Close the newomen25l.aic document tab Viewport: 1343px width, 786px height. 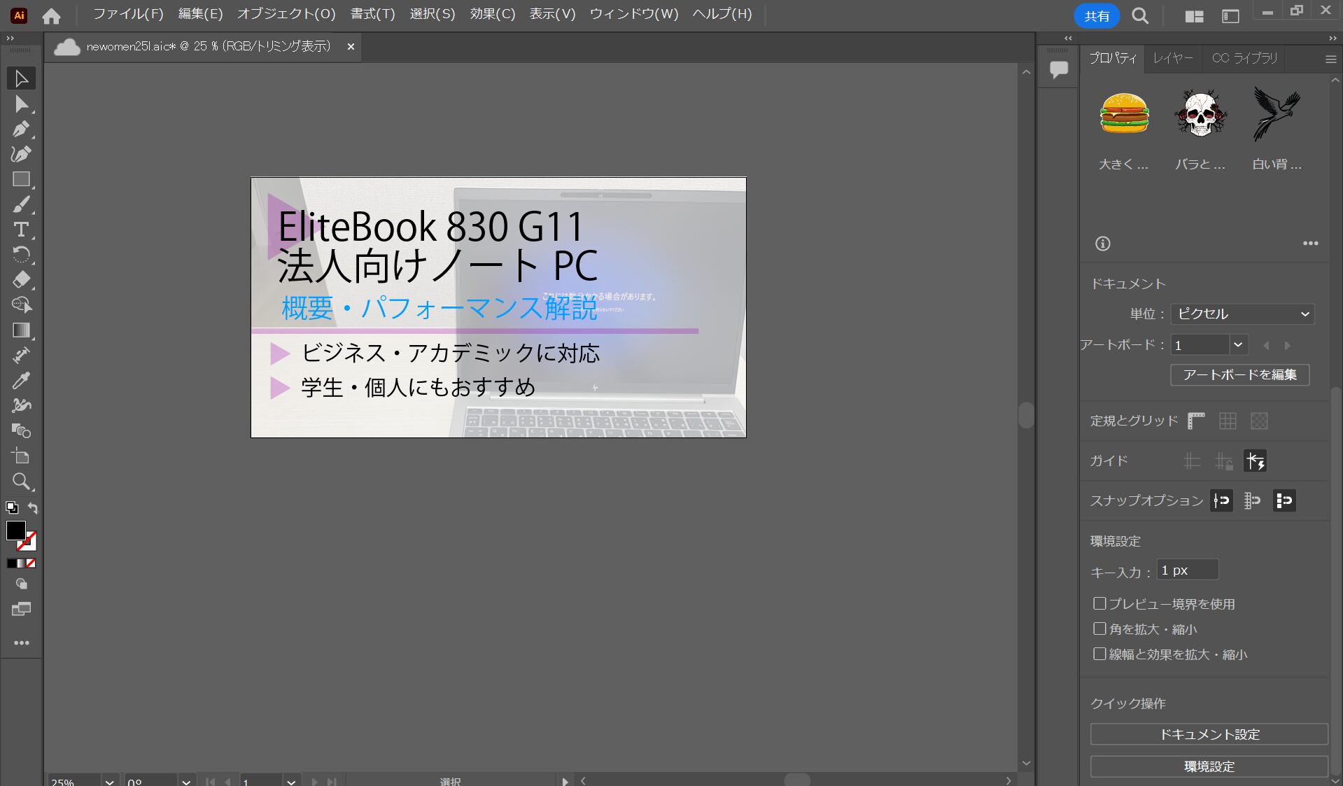coord(351,46)
